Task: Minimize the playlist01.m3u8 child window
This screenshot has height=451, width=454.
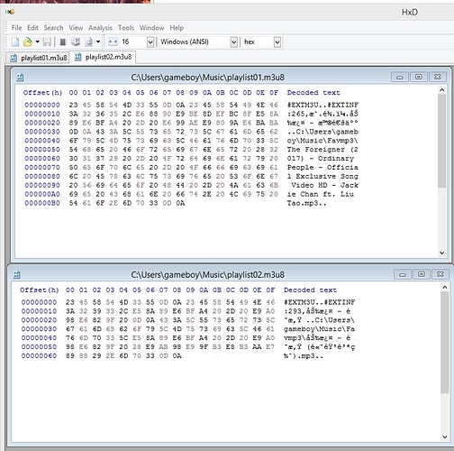Action: point(400,77)
